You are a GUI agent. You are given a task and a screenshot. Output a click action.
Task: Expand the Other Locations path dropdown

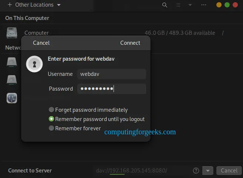[59, 5]
